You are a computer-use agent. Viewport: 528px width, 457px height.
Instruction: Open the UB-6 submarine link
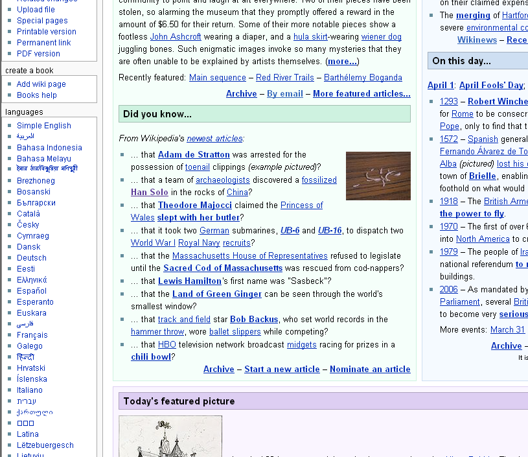click(x=290, y=231)
